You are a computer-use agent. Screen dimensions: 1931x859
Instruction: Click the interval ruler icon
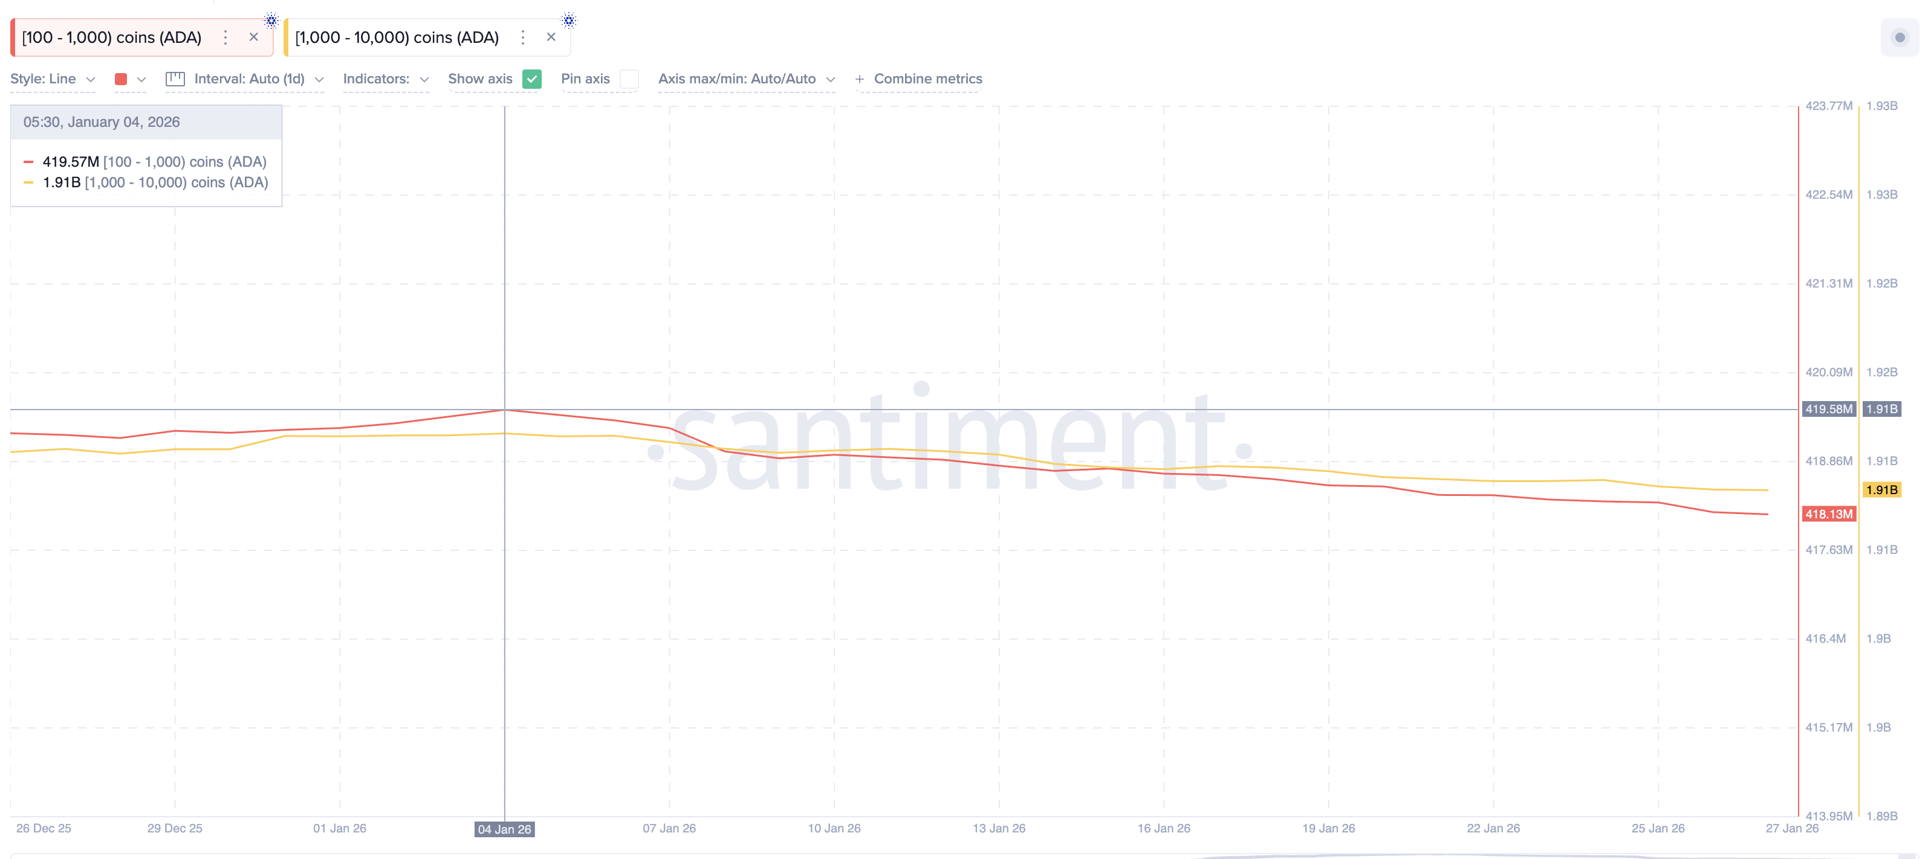[x=175, y=79]
